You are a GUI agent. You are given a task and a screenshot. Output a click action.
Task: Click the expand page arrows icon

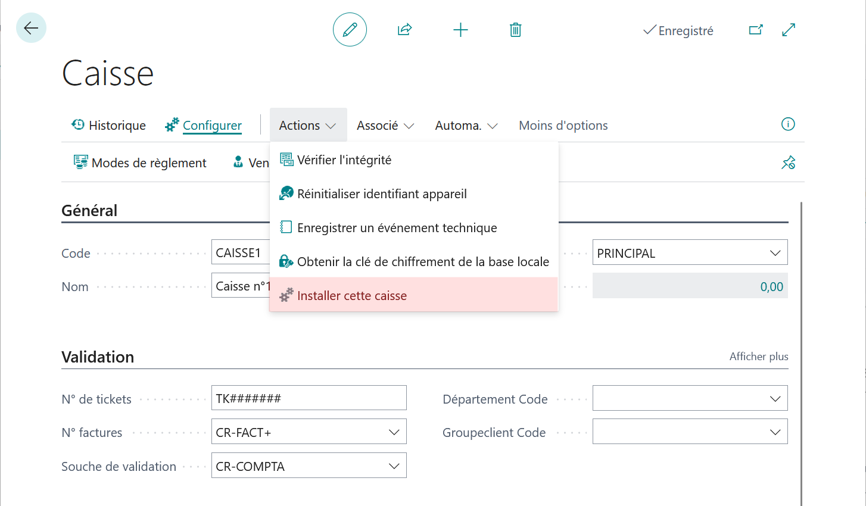(x=789, y=30)
